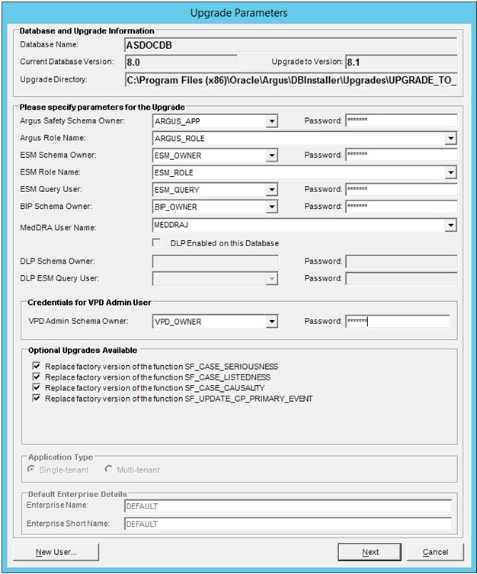
Task: Click DLP ESM Query User password field
Action: (x=402, y=278)
